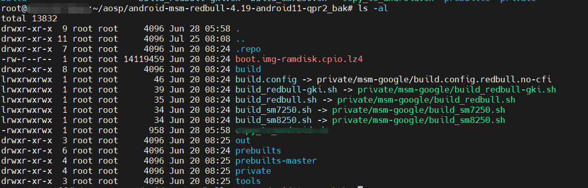588x188 pixels.
Task: Click the size '35' in the build_redbull.sh row
Action: (159, 100)
